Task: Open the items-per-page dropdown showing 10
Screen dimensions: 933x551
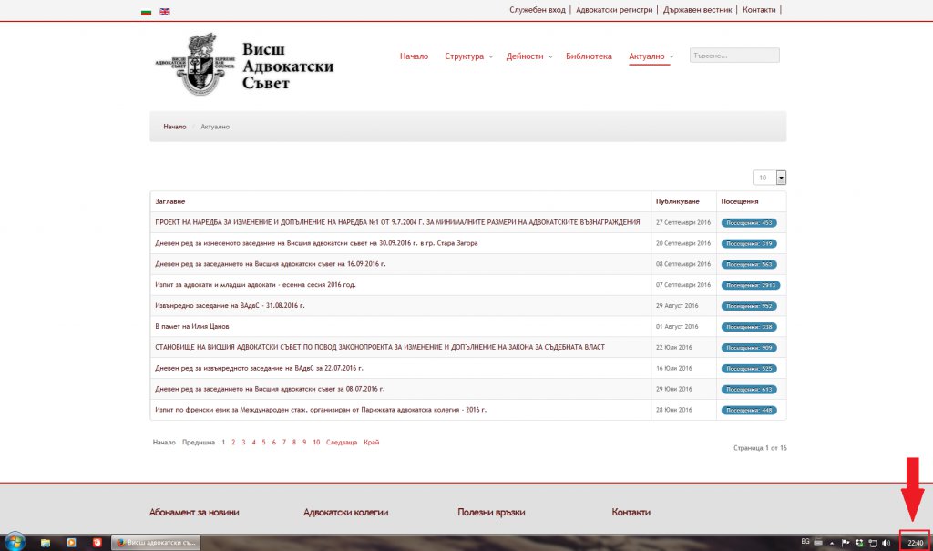Action: (x=769, y=178)
